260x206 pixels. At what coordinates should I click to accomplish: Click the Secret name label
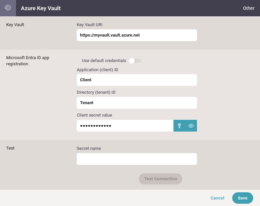(89, 148)
